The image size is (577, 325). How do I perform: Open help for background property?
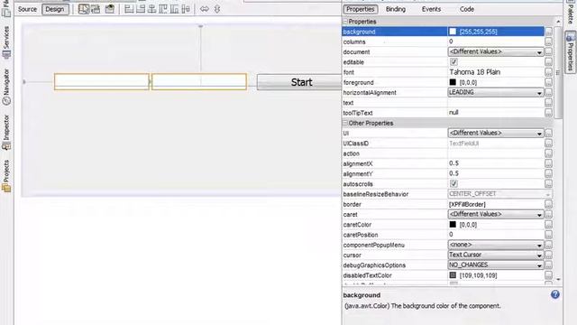point(555,294)
